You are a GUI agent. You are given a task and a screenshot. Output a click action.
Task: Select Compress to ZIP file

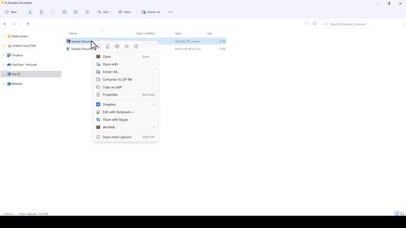pyautogui.click(x=126, y=79)
